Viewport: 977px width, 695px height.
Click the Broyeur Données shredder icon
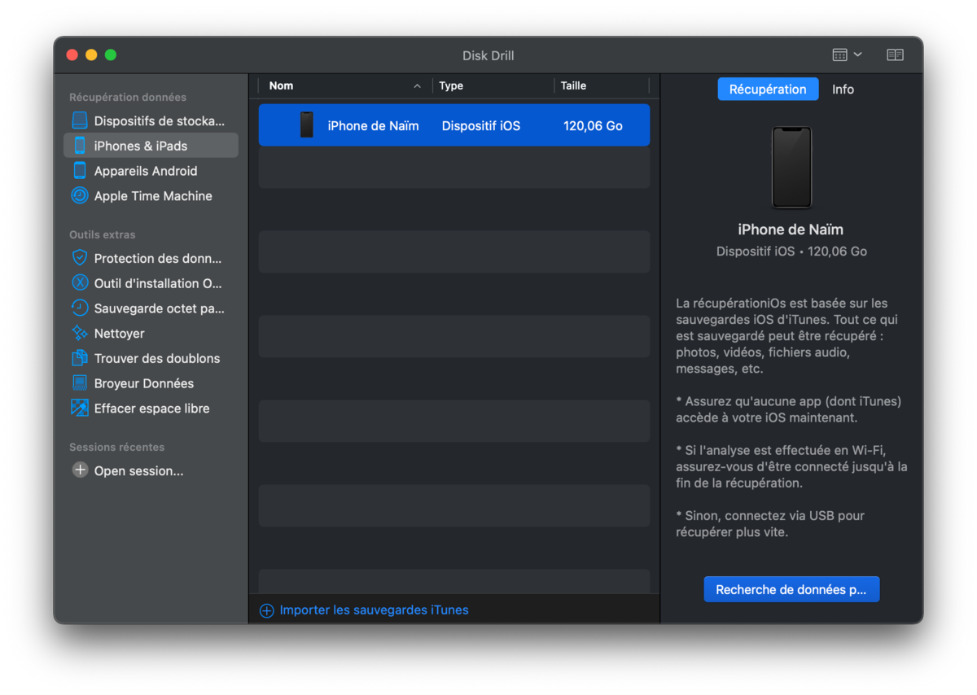pyautogui.click(x=80, y=382)
